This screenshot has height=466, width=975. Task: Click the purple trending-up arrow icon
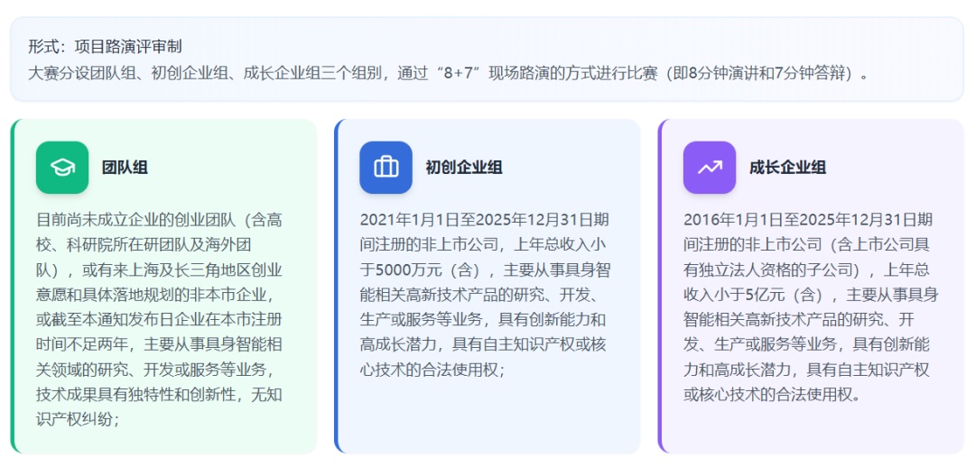(710, 168)
